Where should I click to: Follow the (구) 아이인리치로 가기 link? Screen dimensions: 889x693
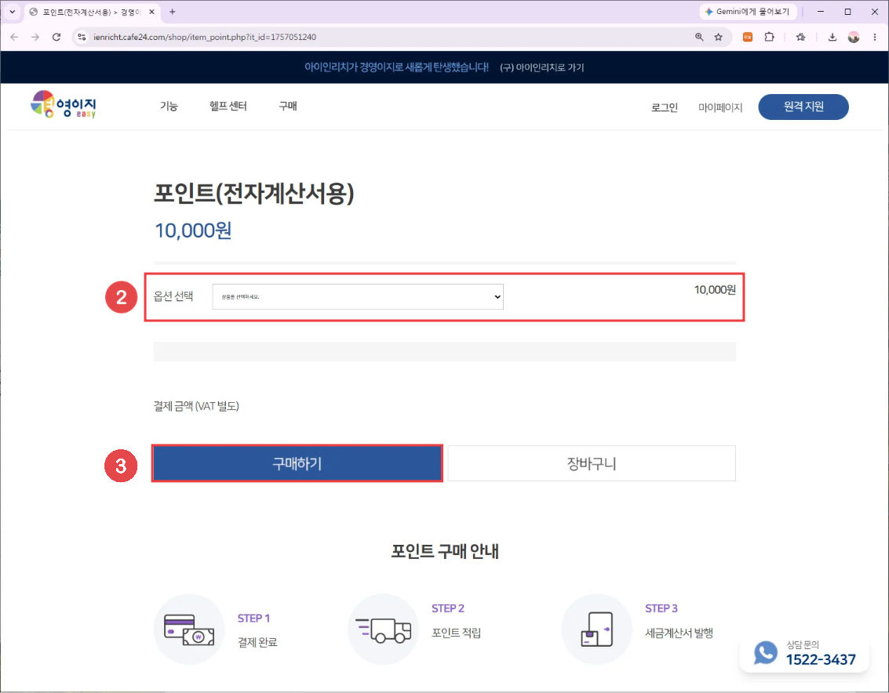click(x=541, y=67)
